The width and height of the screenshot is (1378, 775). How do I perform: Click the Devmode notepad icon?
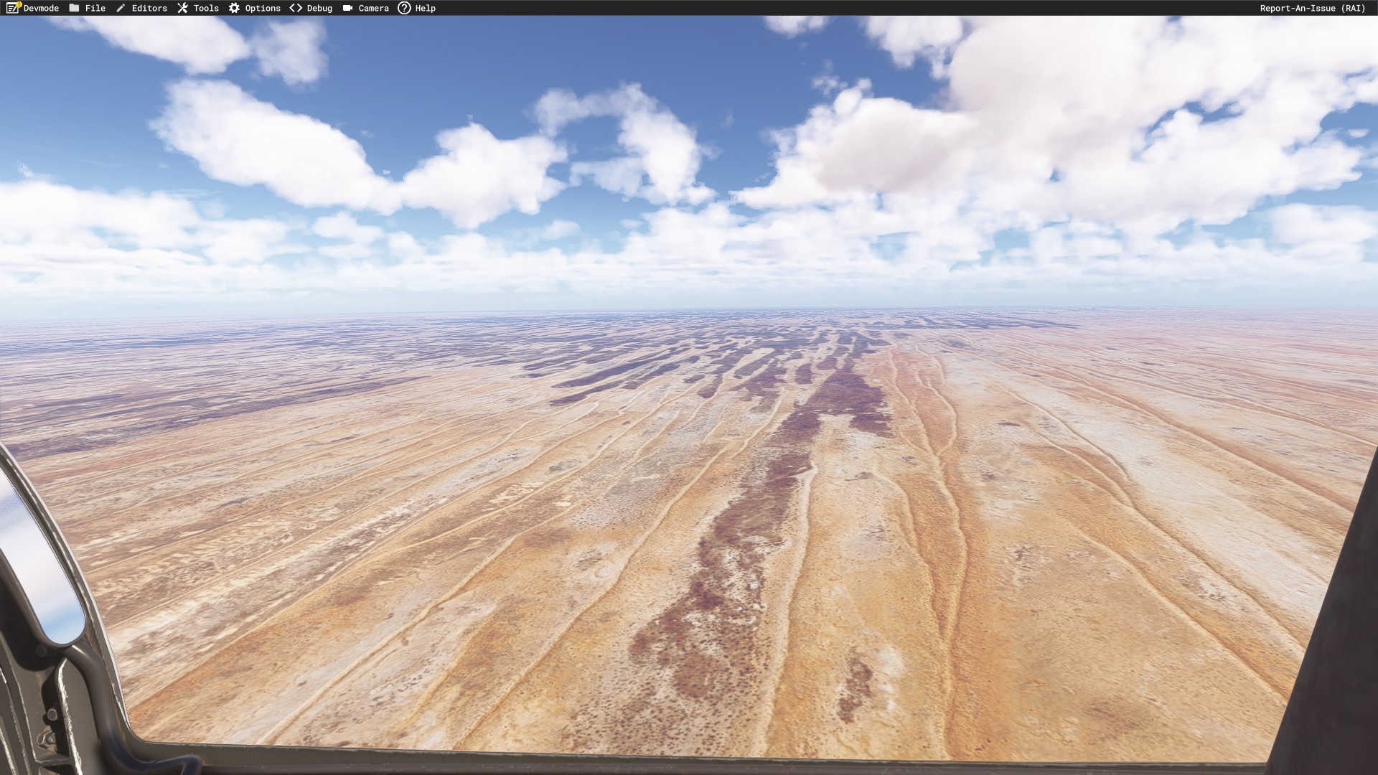click(x=14, y=8)
